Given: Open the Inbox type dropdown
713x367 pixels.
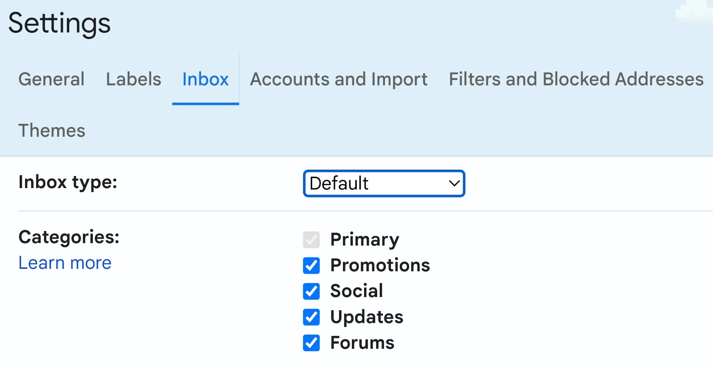Looking at the screenshot, I should point(384,183).
